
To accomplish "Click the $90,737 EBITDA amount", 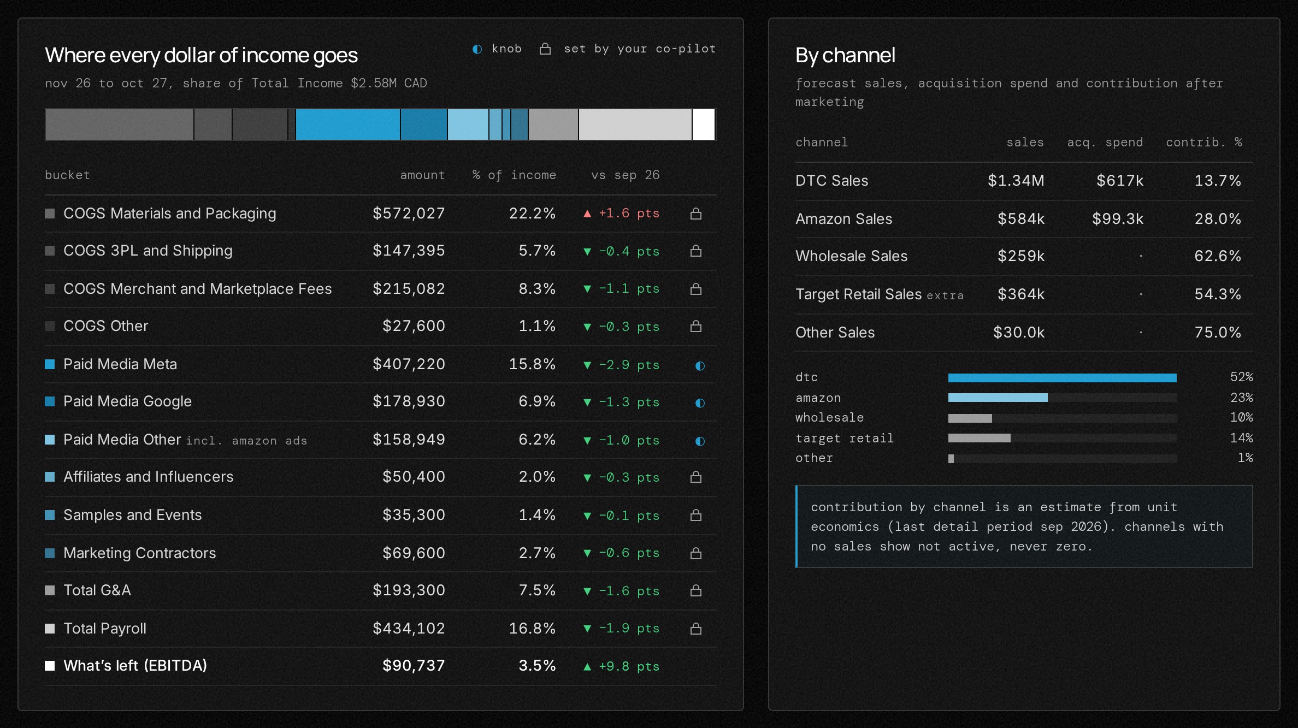I will [x=414, y=666].
